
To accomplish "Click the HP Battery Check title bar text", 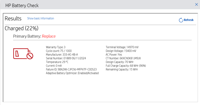I will tap(22, 5).
